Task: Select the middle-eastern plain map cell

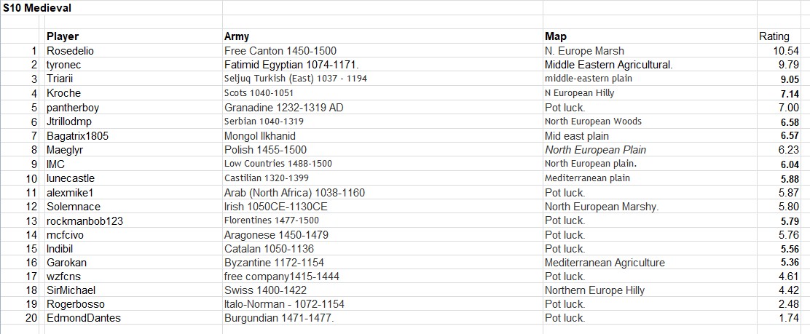Action: pyautogui.click(x=589, y=79)
